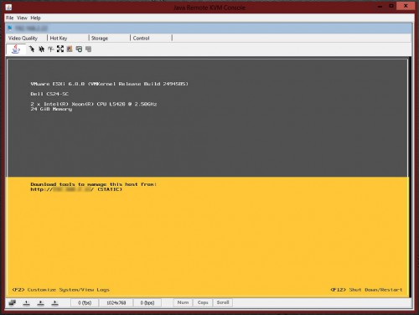Screen dimensions: 419x315
Task: Toggle the Scroll lock indicator
Action: (x=223, y=302)
